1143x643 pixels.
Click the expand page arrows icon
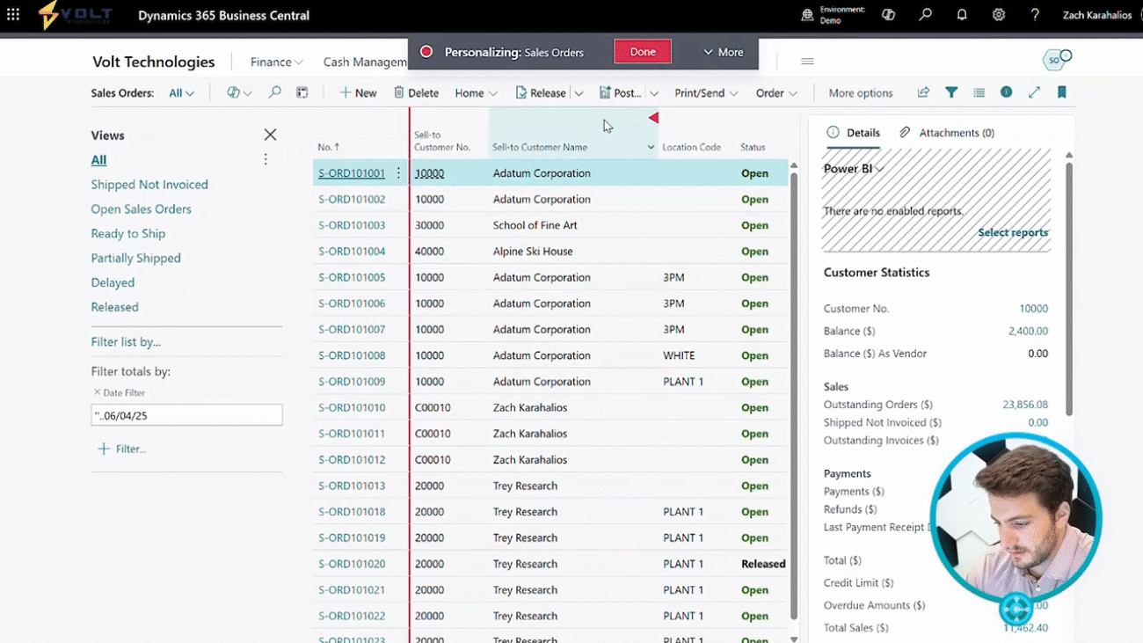(1034, 92)
